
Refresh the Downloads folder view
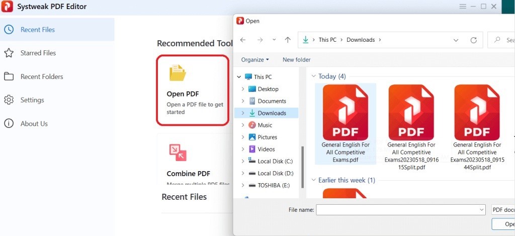tap(474, 40)
